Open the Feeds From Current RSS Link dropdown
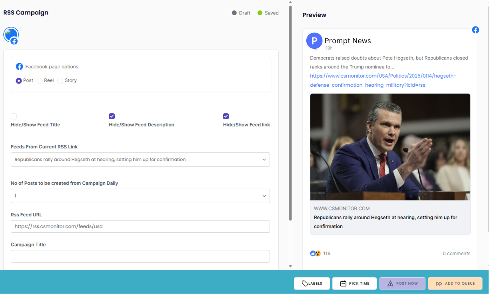 (140, 159)
